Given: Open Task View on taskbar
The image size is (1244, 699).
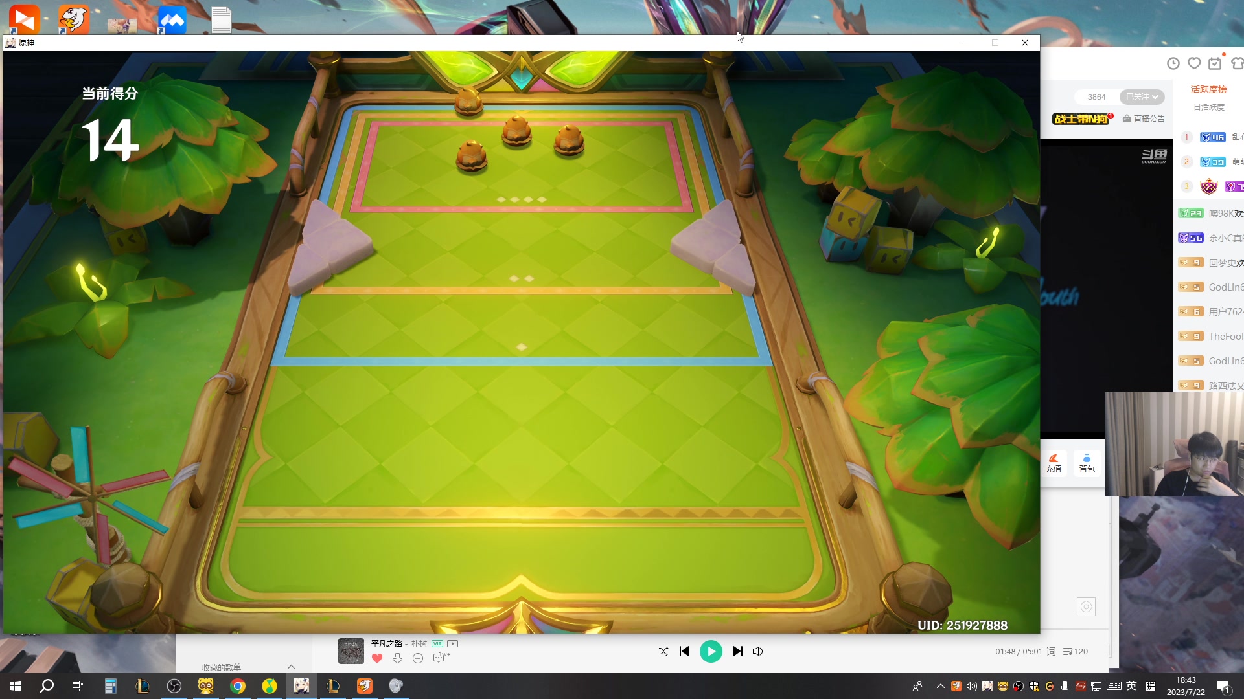Looking at the screenshot, I should pyautogui.click(x=78, y=686).
